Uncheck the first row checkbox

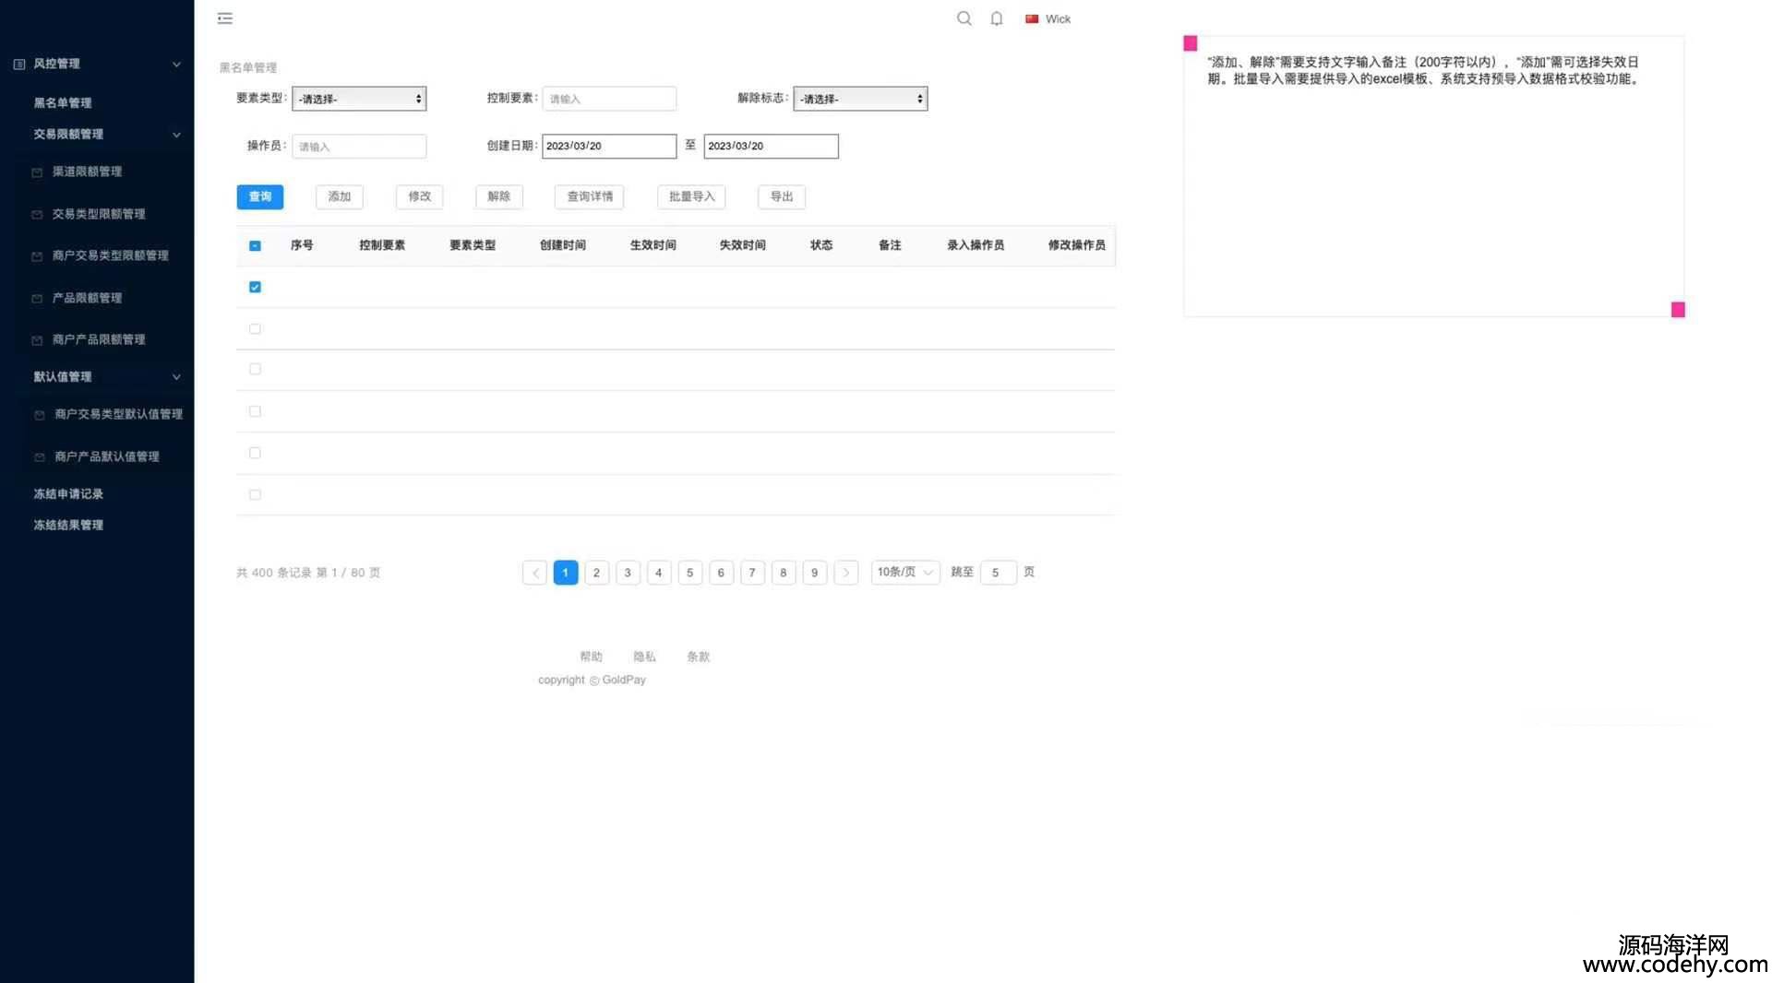pyautogui.click(x=255, y=287)
